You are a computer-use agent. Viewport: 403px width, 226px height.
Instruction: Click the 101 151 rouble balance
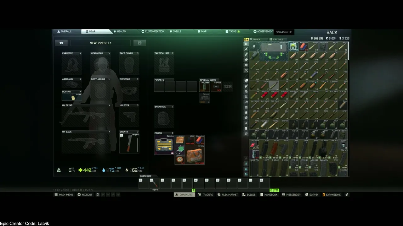coord(317,39)
